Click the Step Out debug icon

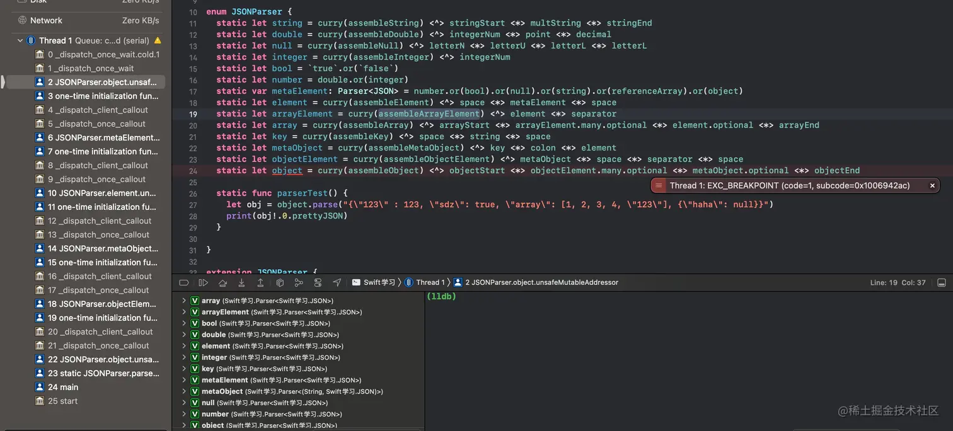pos(260,283)
